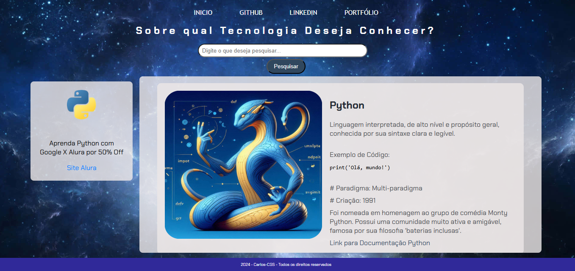Viewport: 575px width, 271px height.
Task: Click the Pesquisar button
Action: [x=286, y=66]
